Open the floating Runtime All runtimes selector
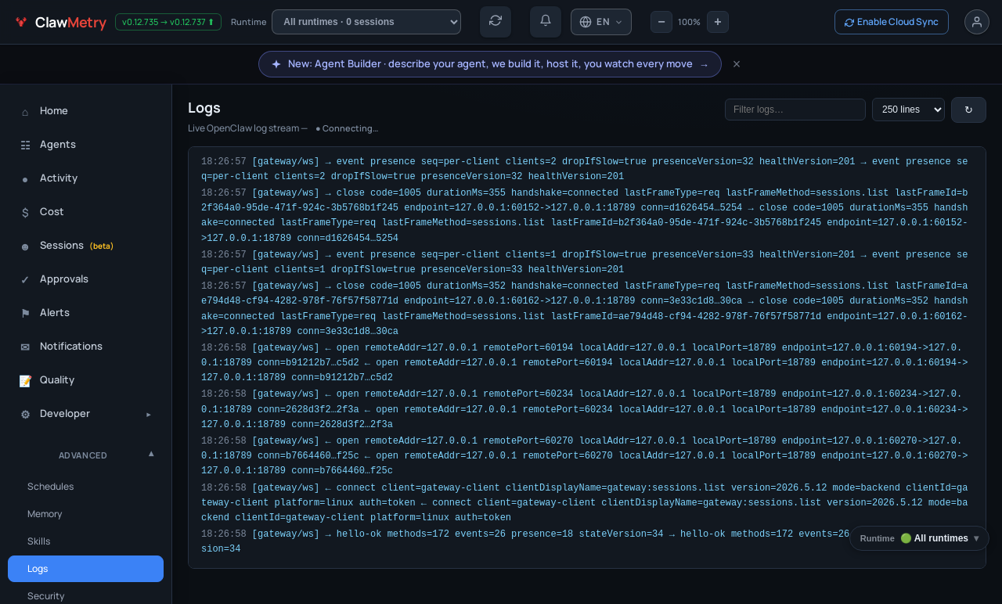The width and height of the screenshot is (1002, 604). click(919, 538)
